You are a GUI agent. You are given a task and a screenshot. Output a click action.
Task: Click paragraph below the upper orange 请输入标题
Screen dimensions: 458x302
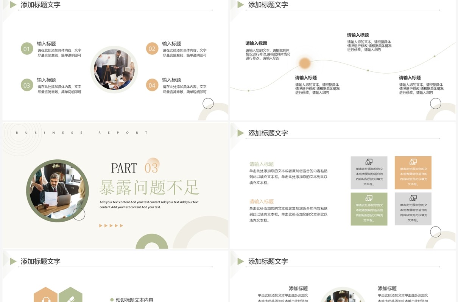pyautogui.click(x=288, y=177)
